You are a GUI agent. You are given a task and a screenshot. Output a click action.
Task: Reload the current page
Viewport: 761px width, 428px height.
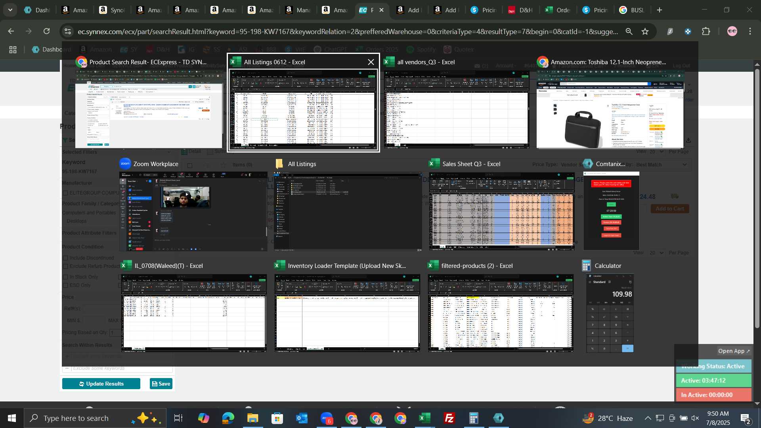click(47, 31)
